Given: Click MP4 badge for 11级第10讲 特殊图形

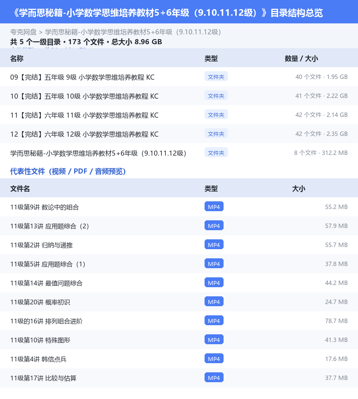Looking at the screenshot, I should (214, 340).
